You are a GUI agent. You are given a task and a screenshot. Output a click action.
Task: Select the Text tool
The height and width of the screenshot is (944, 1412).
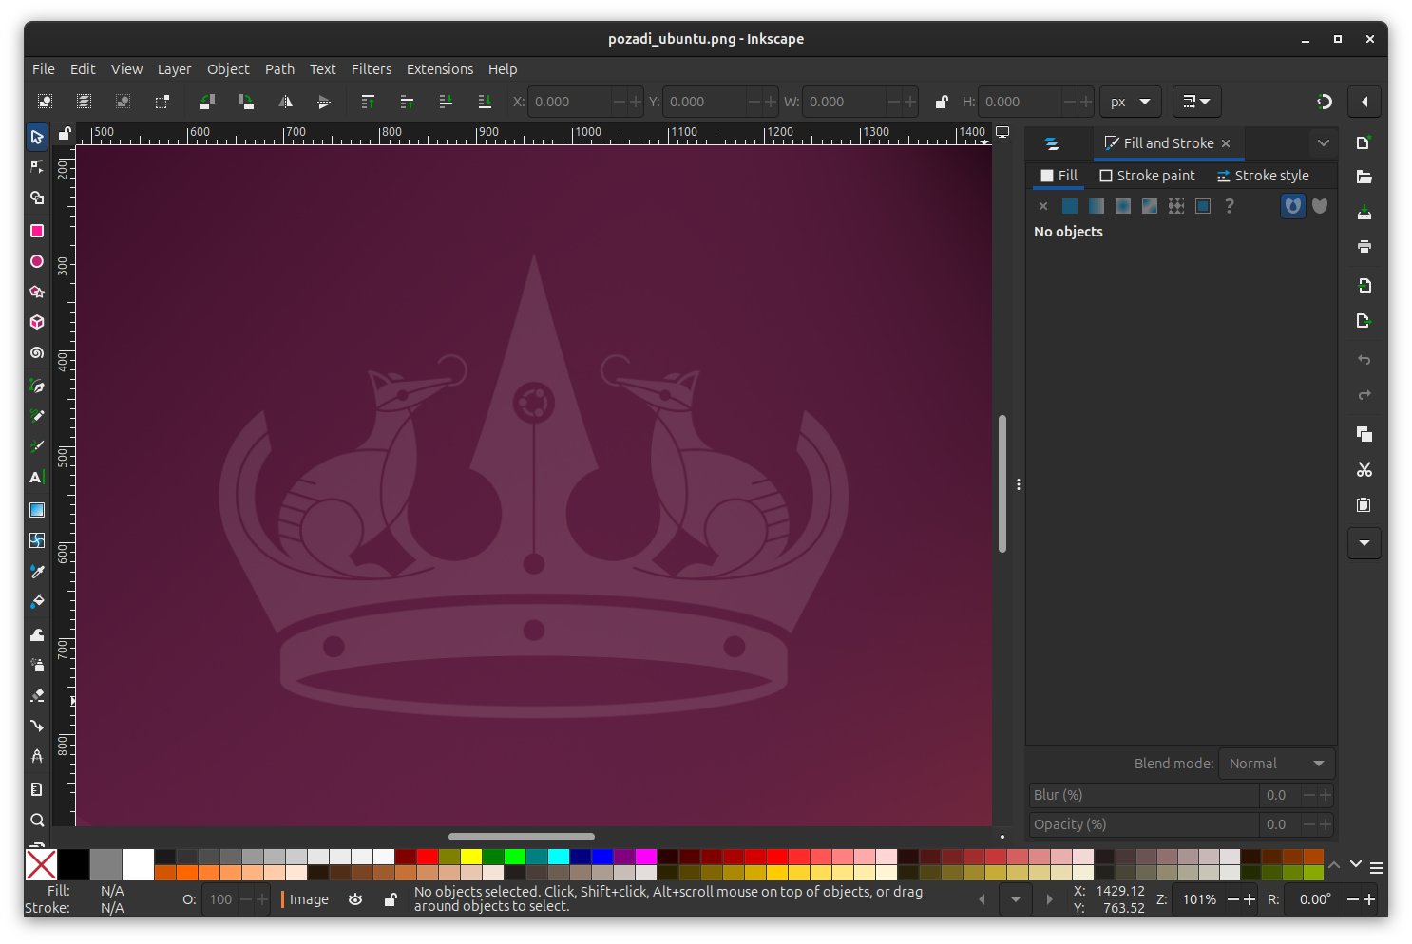click(x=37, y=477)
